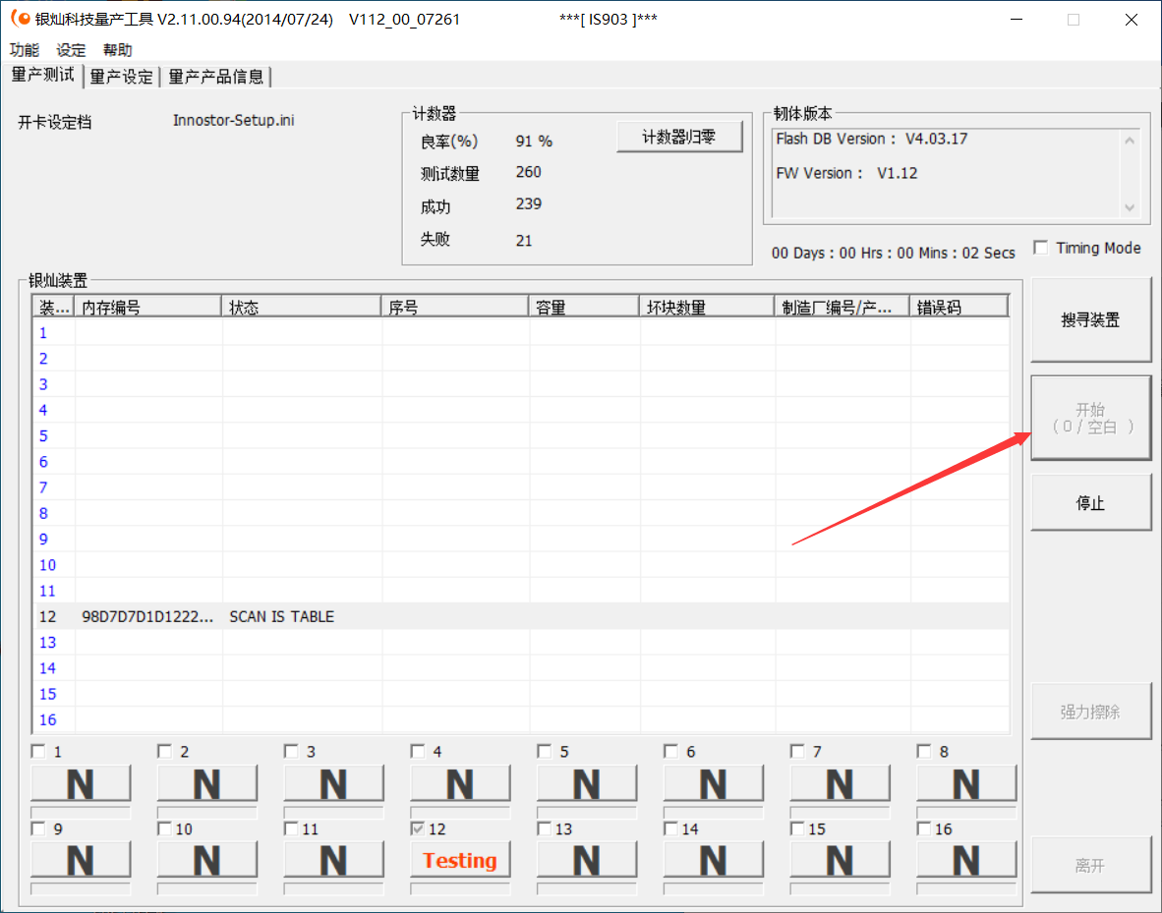Click the N status button for port 11

333,860
